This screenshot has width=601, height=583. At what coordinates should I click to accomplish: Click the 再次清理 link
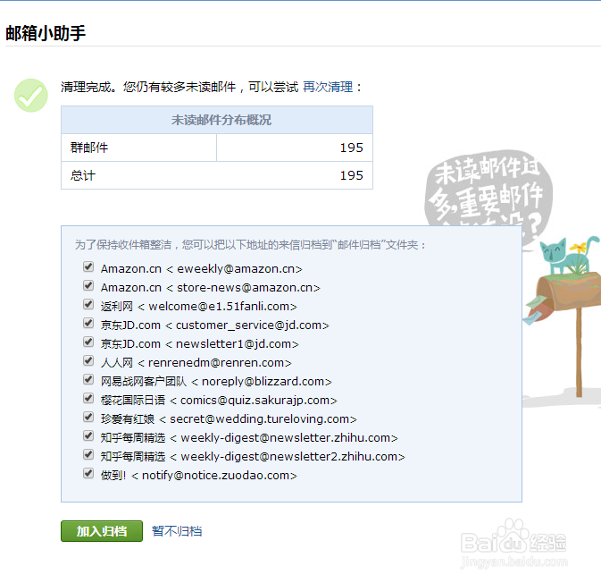328,87
